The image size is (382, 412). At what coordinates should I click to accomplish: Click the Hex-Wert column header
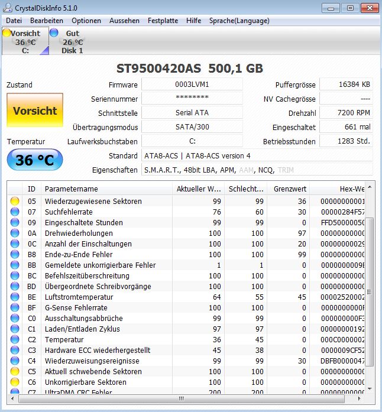click(338, 189)
